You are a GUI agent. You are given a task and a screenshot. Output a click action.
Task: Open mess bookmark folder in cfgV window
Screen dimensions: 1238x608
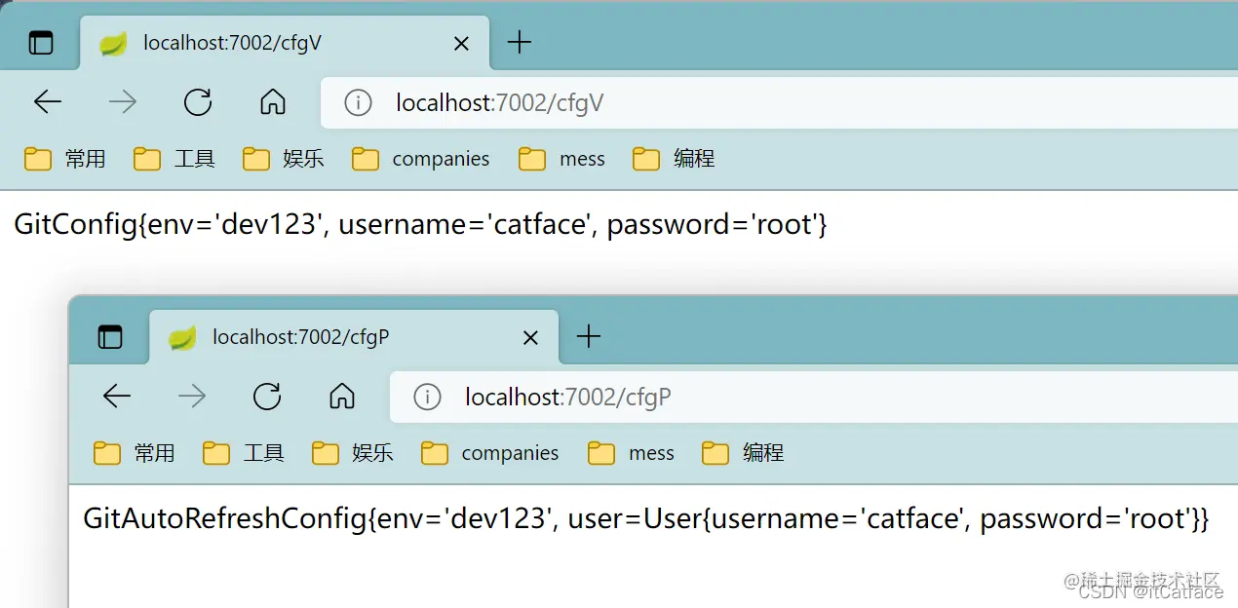tap(562, 159)
